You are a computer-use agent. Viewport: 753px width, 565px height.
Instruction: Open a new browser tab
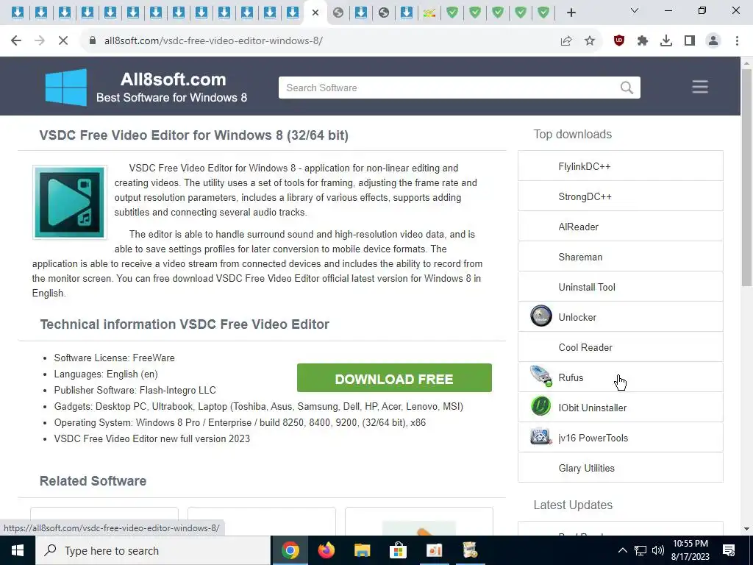tap(571, 13)
